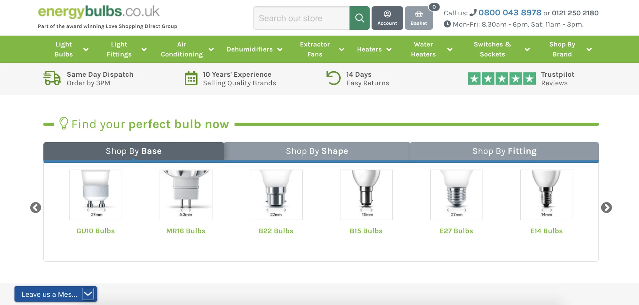The width and height of the screenshot is (639, 305).
Task: Open the Switches & Sockets menu
Action: pyautogui.click(x=492, y=49)
